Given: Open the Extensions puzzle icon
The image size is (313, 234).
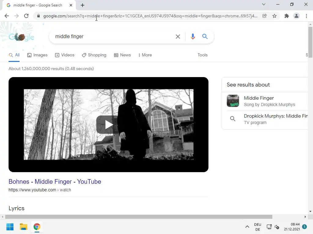Looking at the screenshot, I should tap(287, 16).
